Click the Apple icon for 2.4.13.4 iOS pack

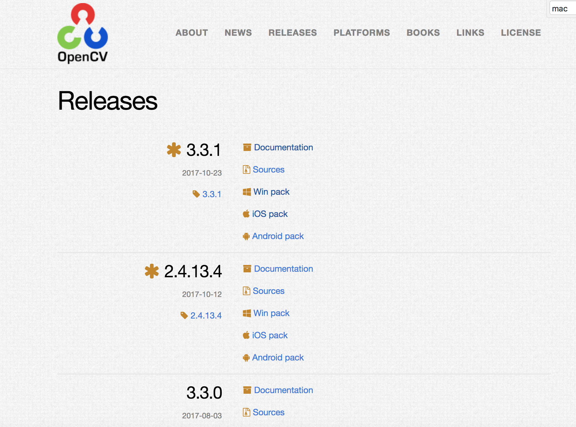click(x=246, y=335)
